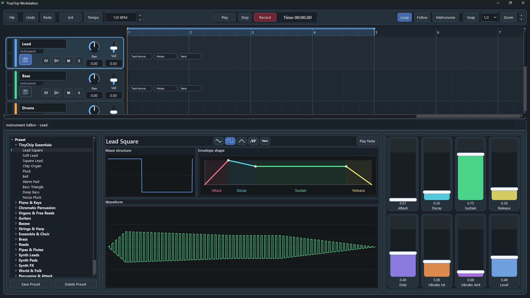Expand Piano & Keys category

click(16, 203)
